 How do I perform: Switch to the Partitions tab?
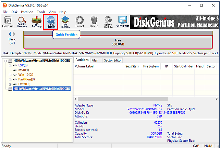[82, 60]
